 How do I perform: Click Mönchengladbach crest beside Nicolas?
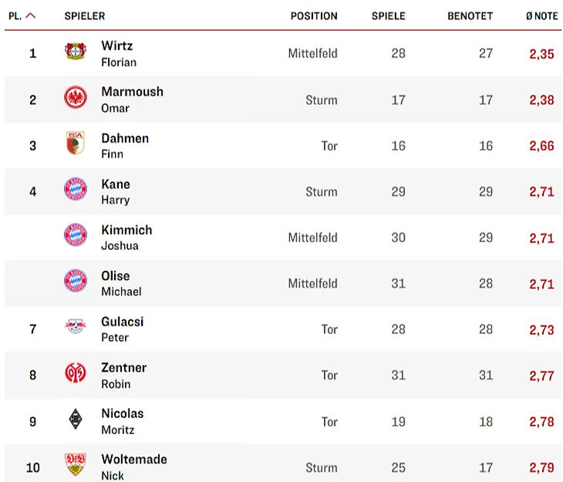76,420
